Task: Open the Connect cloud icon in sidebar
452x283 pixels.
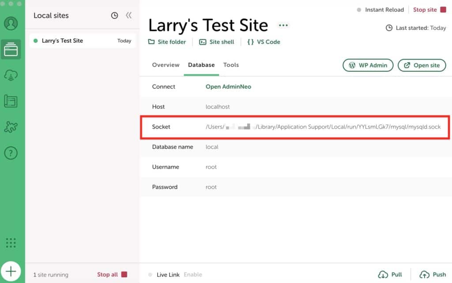Action: pyautogui.click(x=11, y=75)
